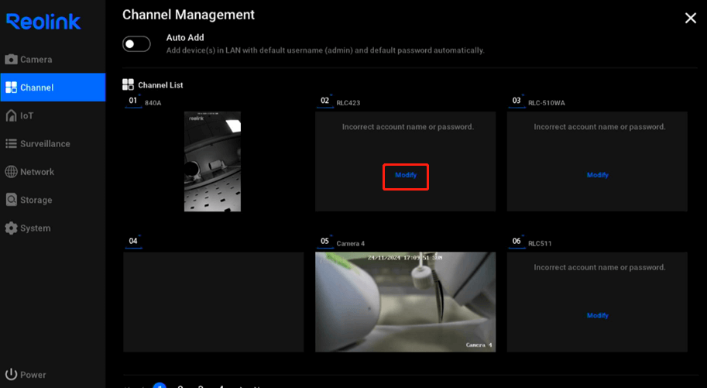This screenshot has height=388, width=707.
Task: Click the Reolink logo
Action: point(43,21)
